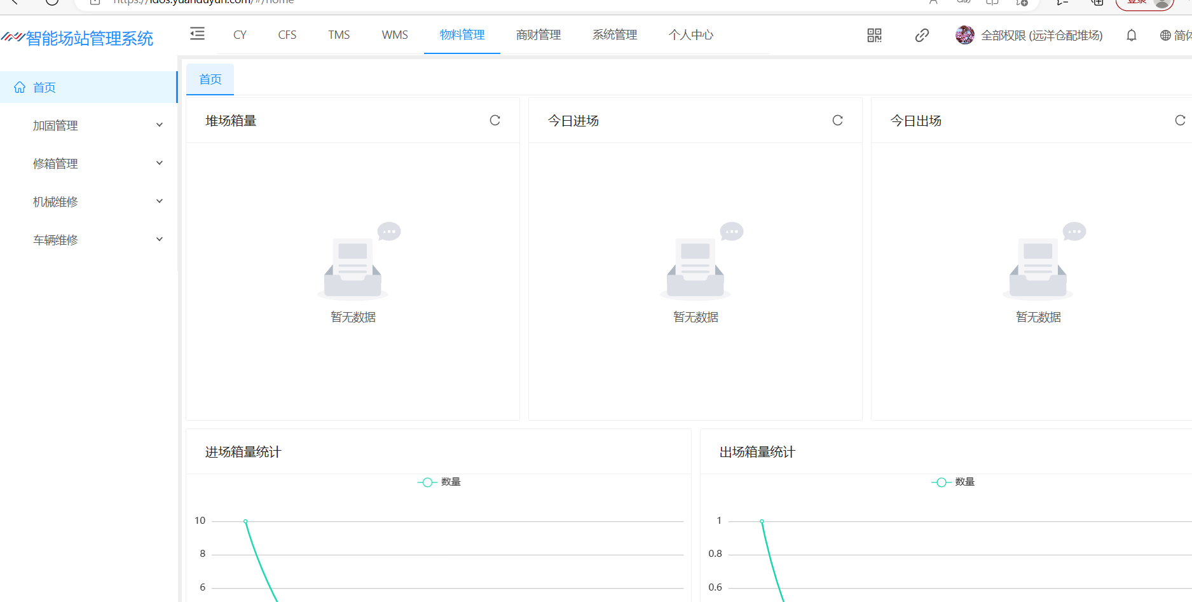Click the 智能场站管理系统 logo title

[89, 39]
